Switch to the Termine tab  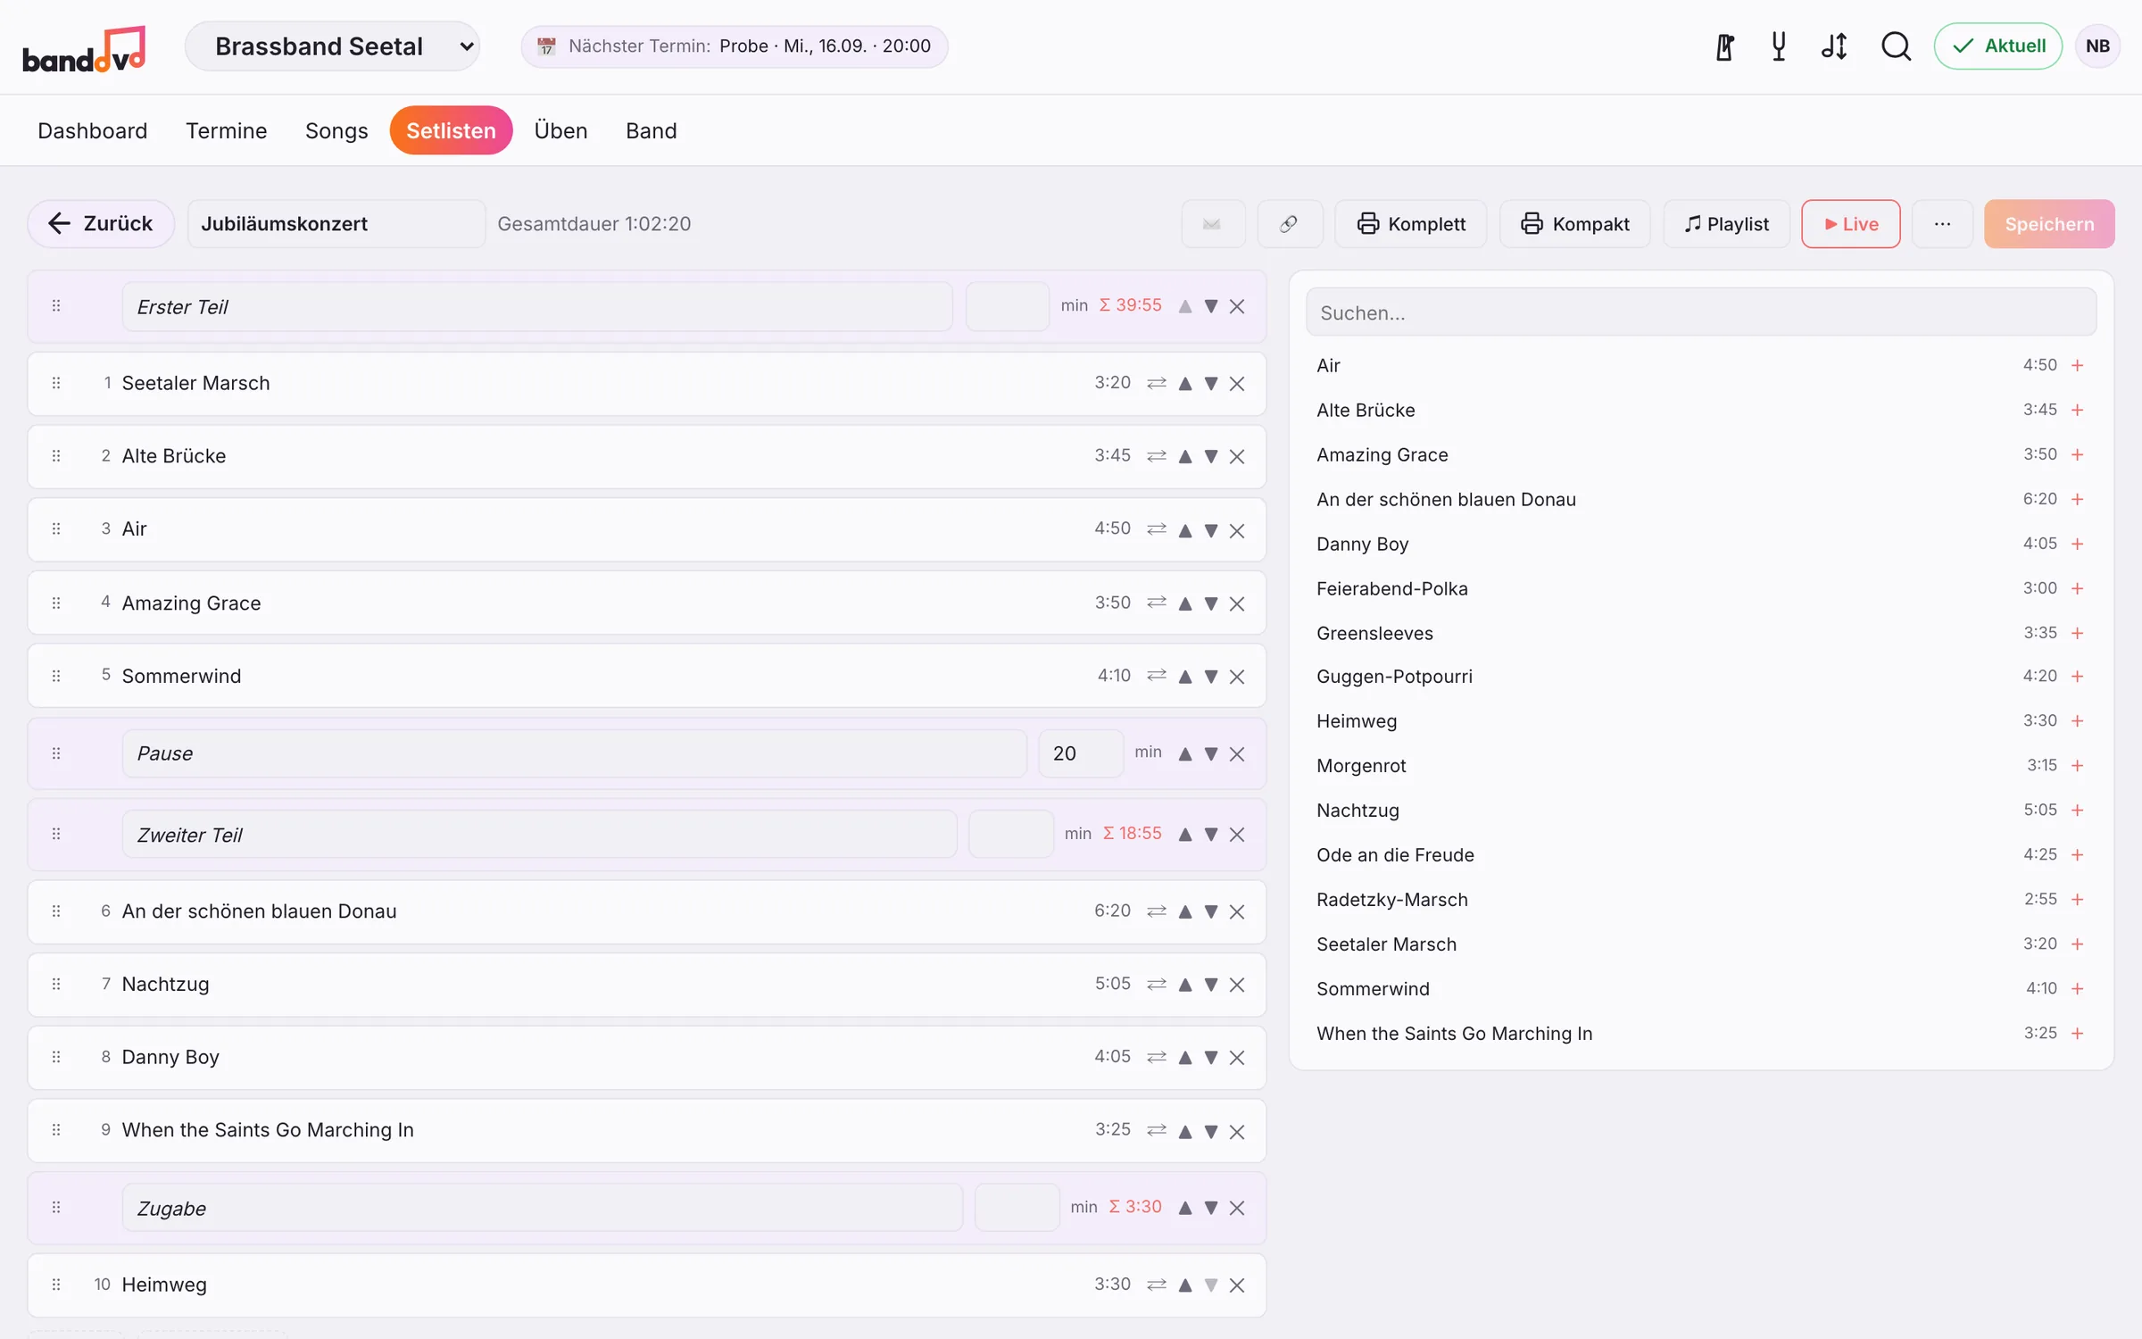[x=227, y=130]
